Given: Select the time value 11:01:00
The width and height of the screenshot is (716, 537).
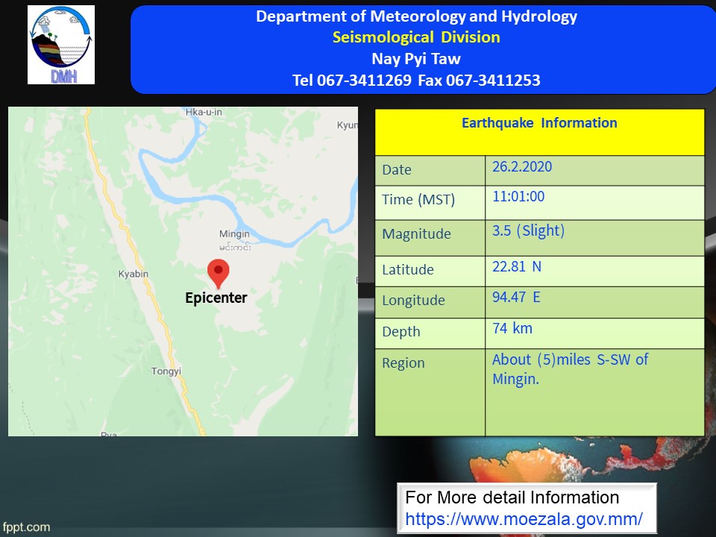Looking at the screenshot, I should pos(518,197).
